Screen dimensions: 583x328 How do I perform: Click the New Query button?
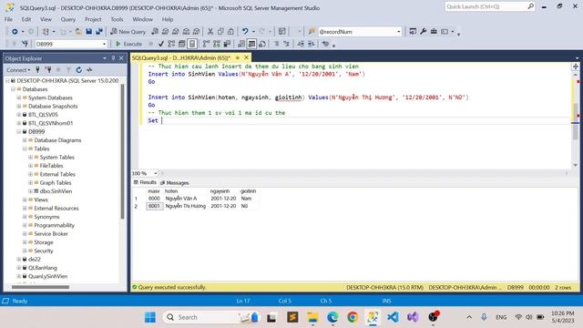tap(128, 32)
